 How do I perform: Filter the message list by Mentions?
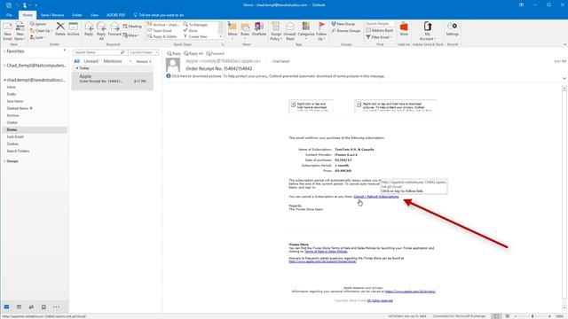point(113,61)
